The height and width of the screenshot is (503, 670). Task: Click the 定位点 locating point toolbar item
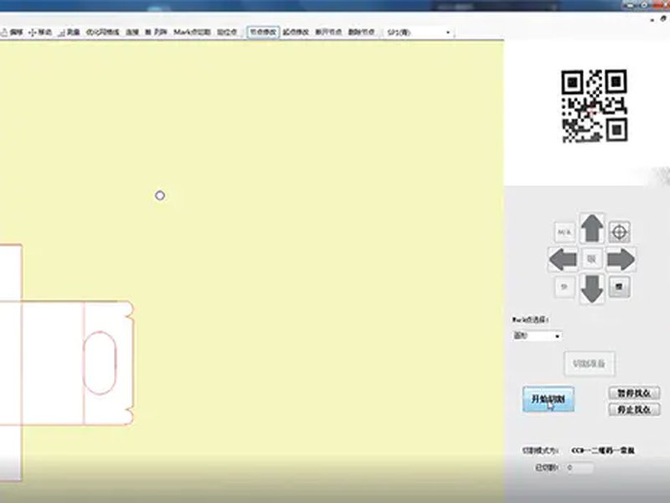[227, 32]
